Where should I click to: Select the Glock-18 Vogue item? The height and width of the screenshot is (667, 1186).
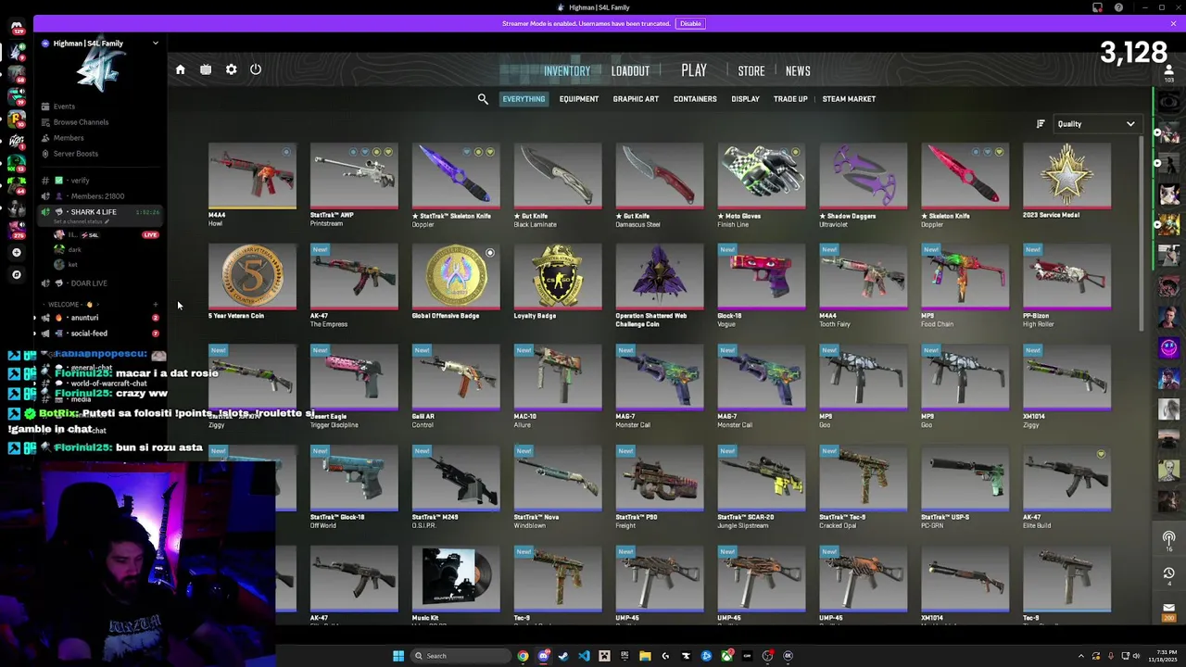[x=762, y=286]
